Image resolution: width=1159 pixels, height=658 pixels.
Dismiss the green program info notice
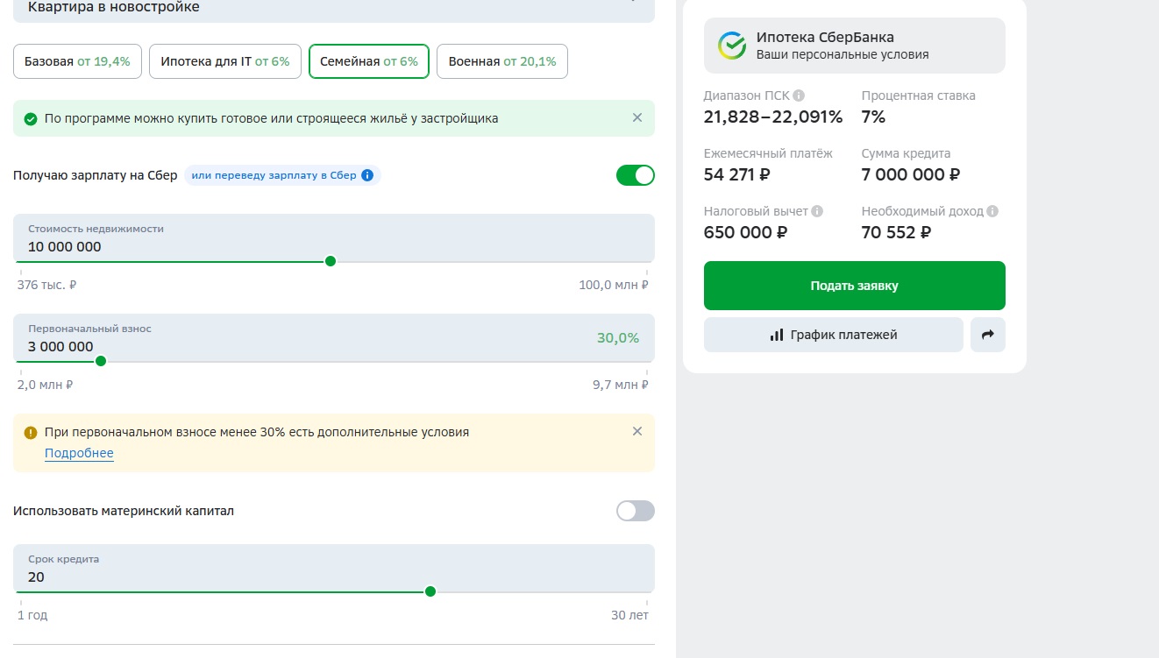pyautogui.click(x=637, y=117)
